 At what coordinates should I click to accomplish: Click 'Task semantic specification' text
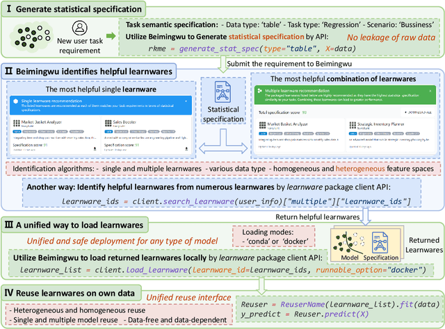(x=172, y=25)
